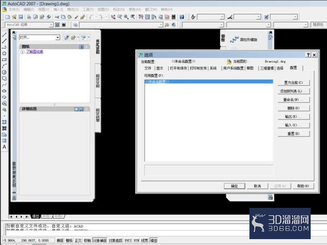This screenshot has width=327, height=245.
Task: Switch to 三维建模 tab in Options dialog
Action: [x=267, y=68]
